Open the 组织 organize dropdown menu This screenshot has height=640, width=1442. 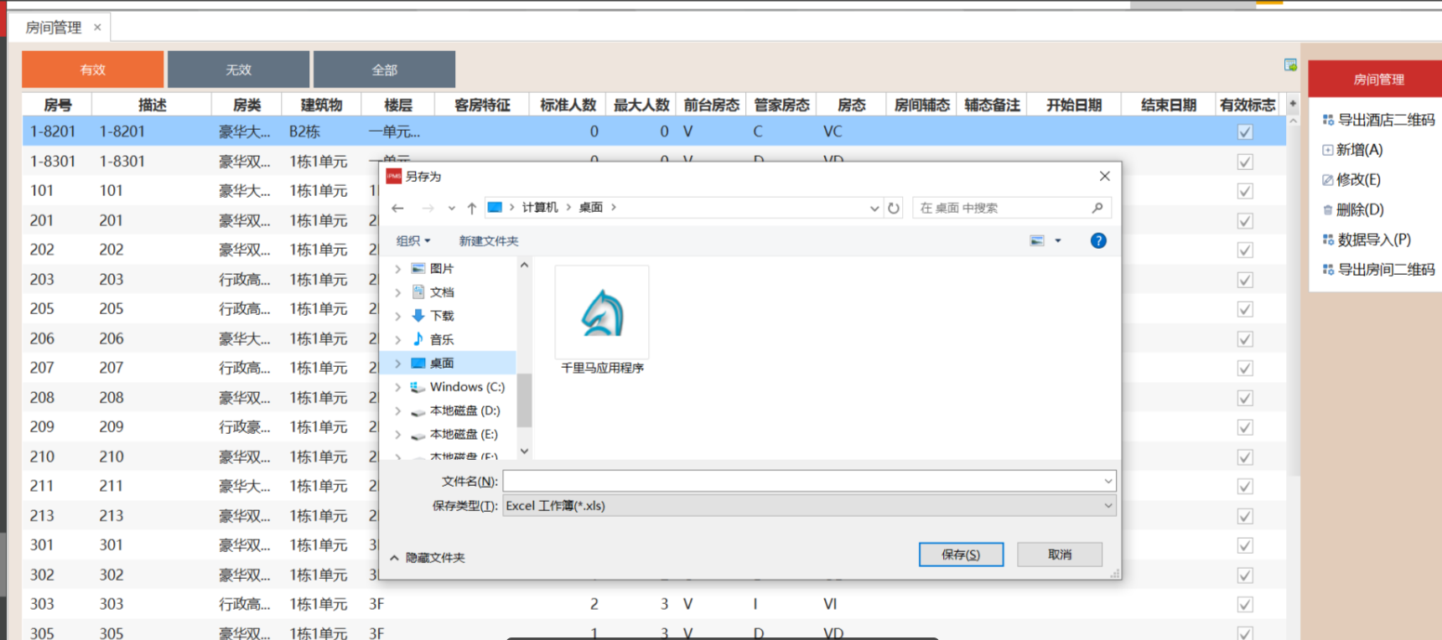pyautogui.click(x=412, y=241)
